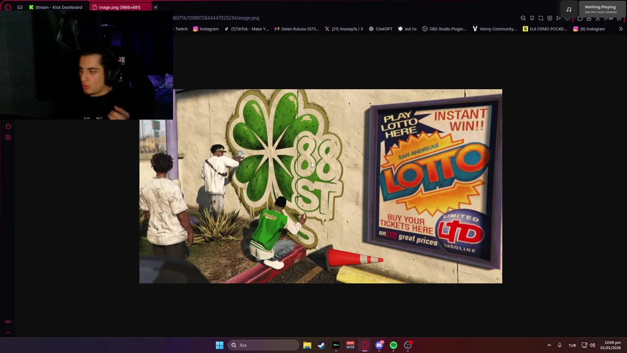Open the ChatGPT bookmark
The height and width of the screenshot is (353, 627).
click(x=381, y=29)
